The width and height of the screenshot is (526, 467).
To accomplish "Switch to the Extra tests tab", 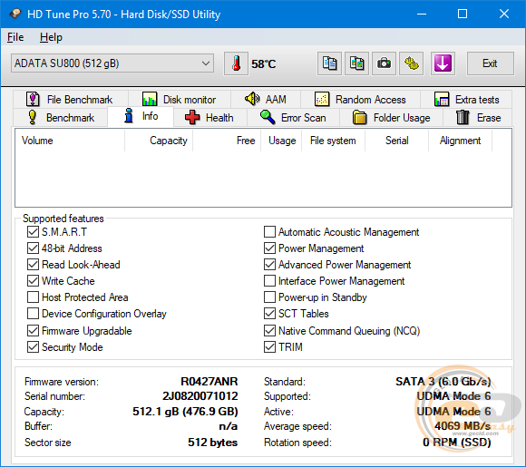I will pyautogui.click(x=466, y=100).
